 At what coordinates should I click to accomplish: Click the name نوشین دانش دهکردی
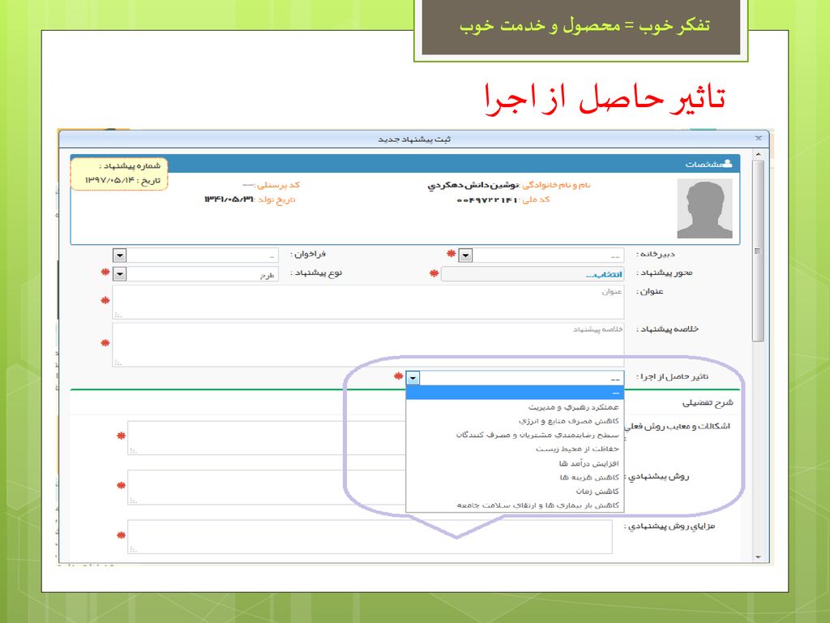coord(473,186)
